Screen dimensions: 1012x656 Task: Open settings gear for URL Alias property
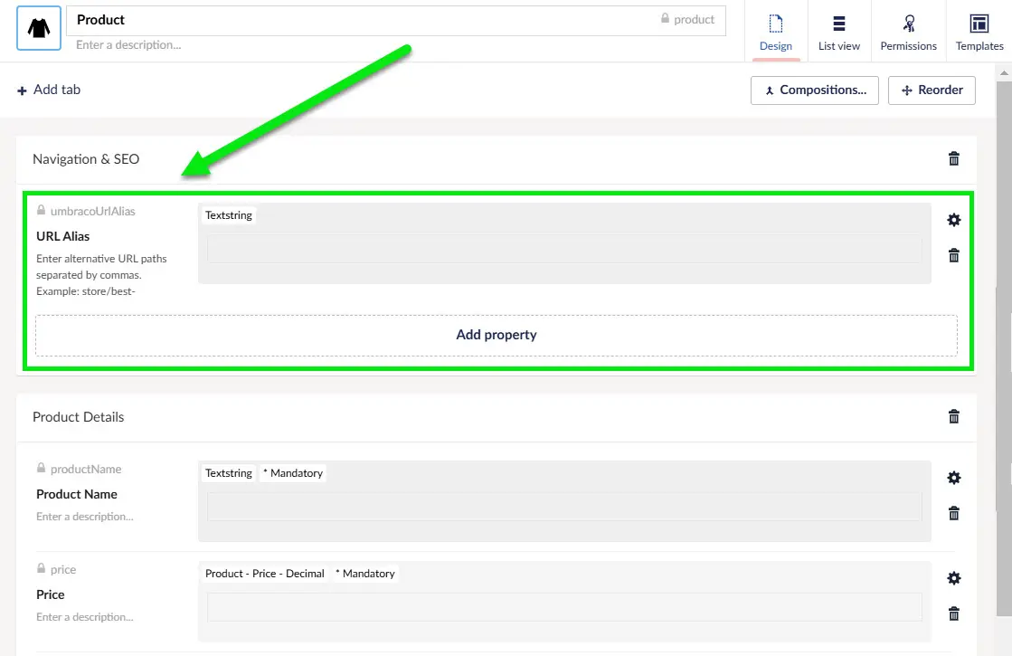point(953,220)
